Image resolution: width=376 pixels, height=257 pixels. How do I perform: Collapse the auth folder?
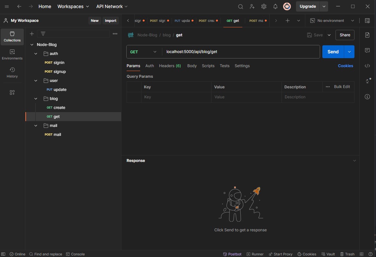(36, 54)
